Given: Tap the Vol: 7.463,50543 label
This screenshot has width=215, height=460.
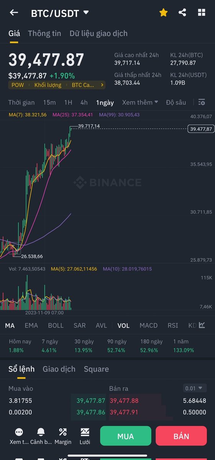Looking at the screenshot, I should coord(27,269).
